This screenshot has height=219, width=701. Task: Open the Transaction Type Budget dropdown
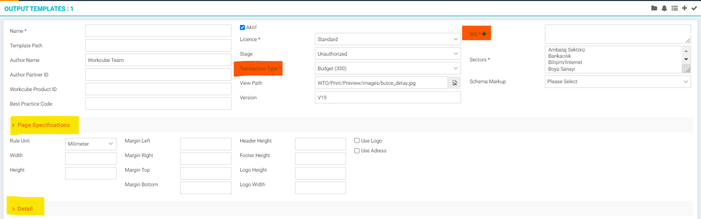point(388,68)
